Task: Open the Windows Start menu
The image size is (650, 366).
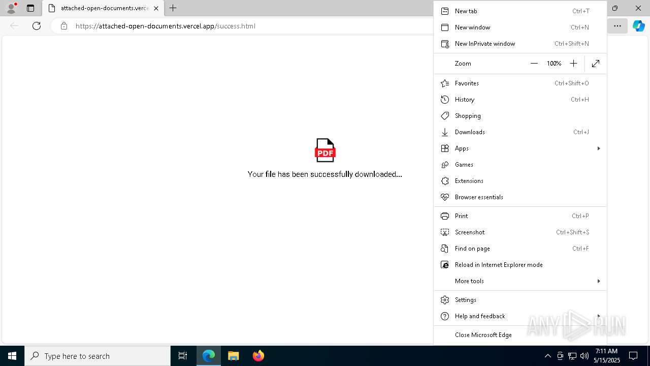Action: tap(12, 356)
